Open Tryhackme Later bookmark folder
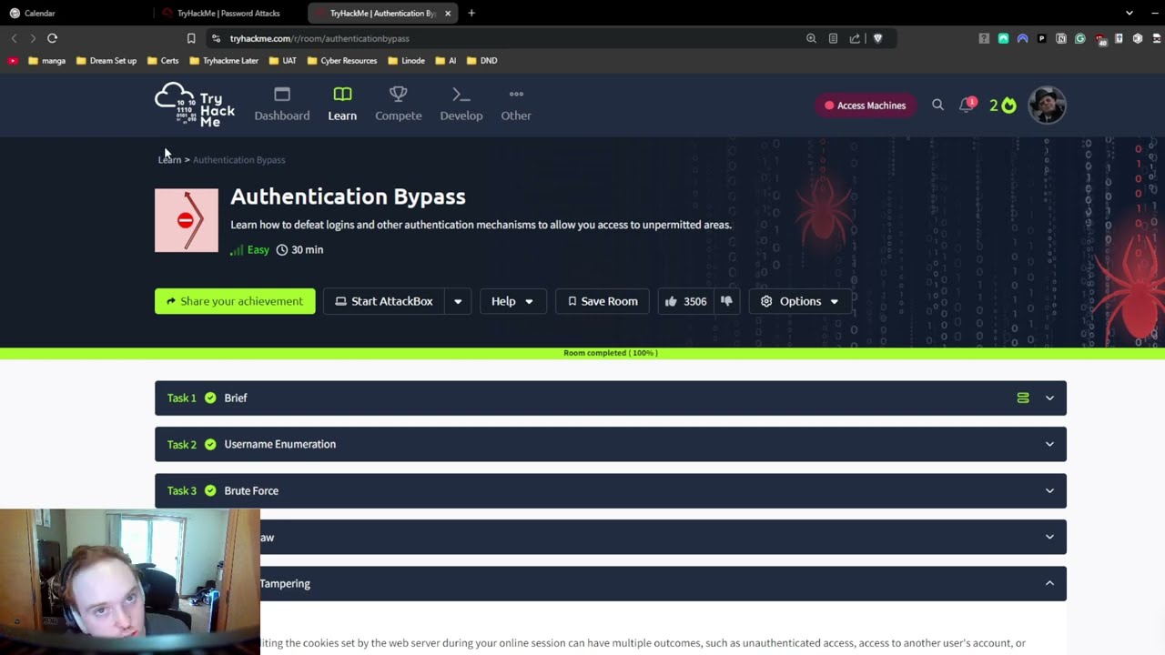 click(x=224, y=60)
